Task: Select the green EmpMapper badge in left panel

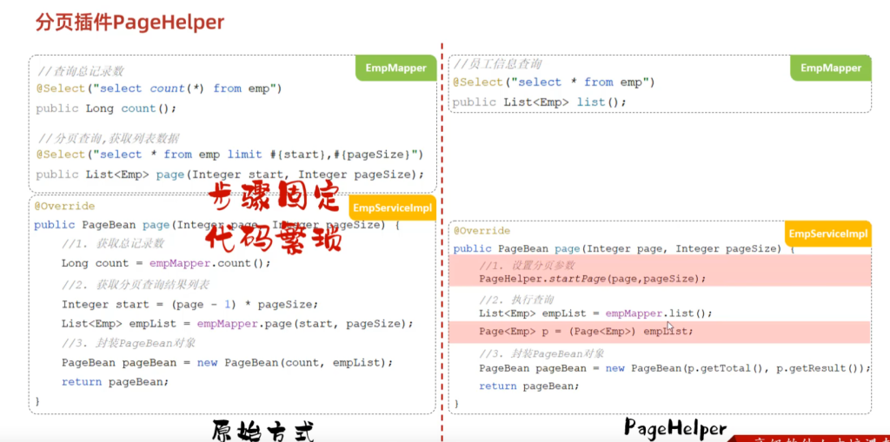Action: pyautogui.click(x=395, y=68)
